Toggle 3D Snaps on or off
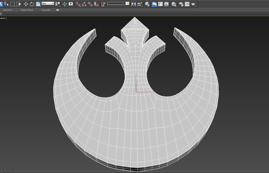This screenshot has width=269, height=173. [x=78, y=4]
